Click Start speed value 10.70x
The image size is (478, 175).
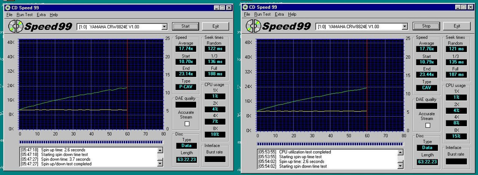pyautogui.click(x=186, y=62)
